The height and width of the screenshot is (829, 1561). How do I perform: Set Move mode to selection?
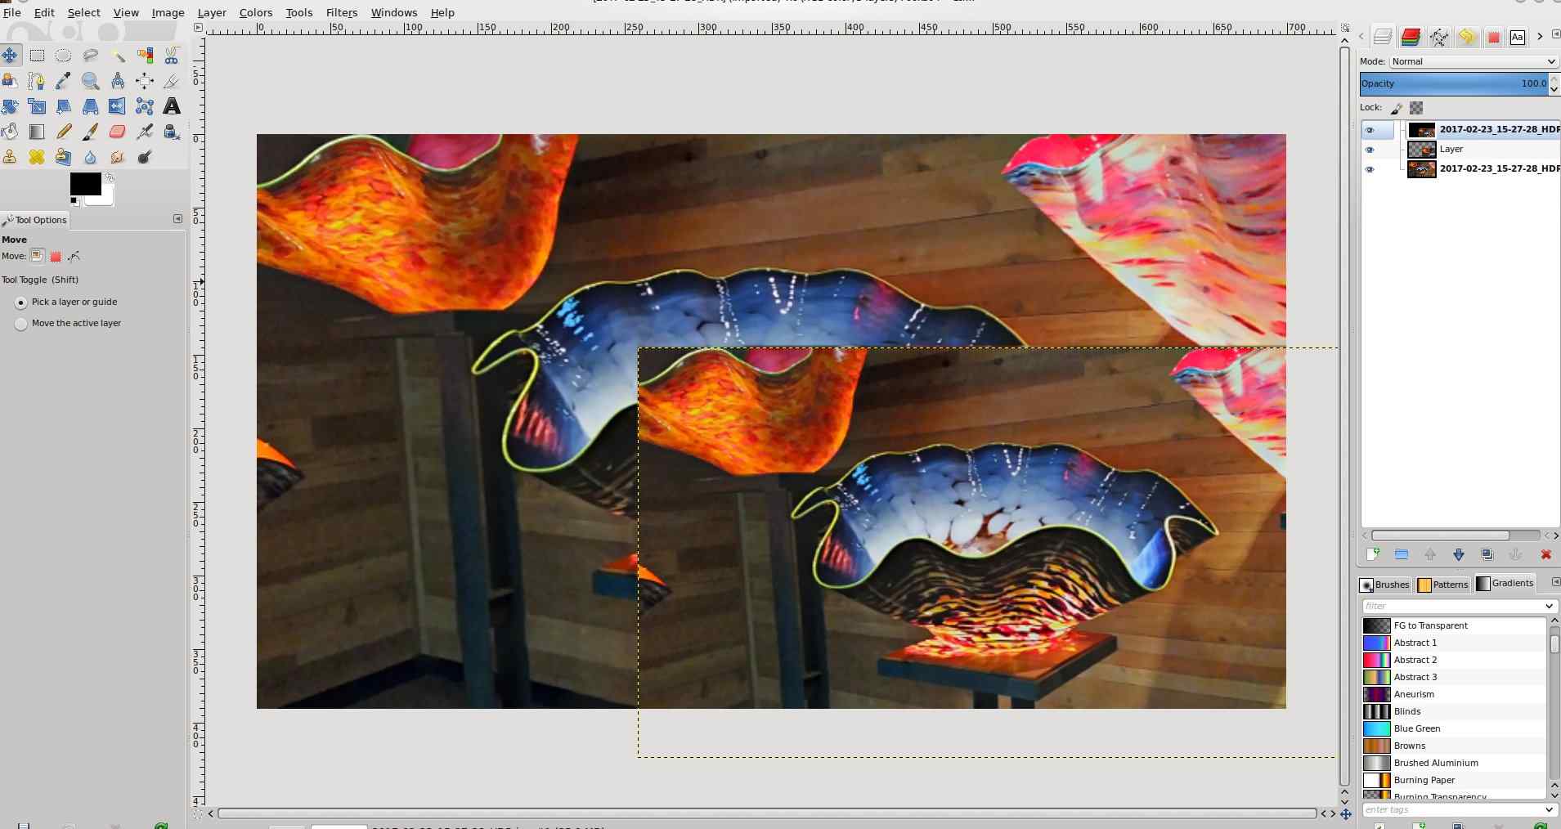click(x=56, y=257)
